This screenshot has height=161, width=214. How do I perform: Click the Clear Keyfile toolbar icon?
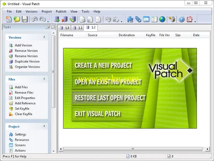coord(116,19)
